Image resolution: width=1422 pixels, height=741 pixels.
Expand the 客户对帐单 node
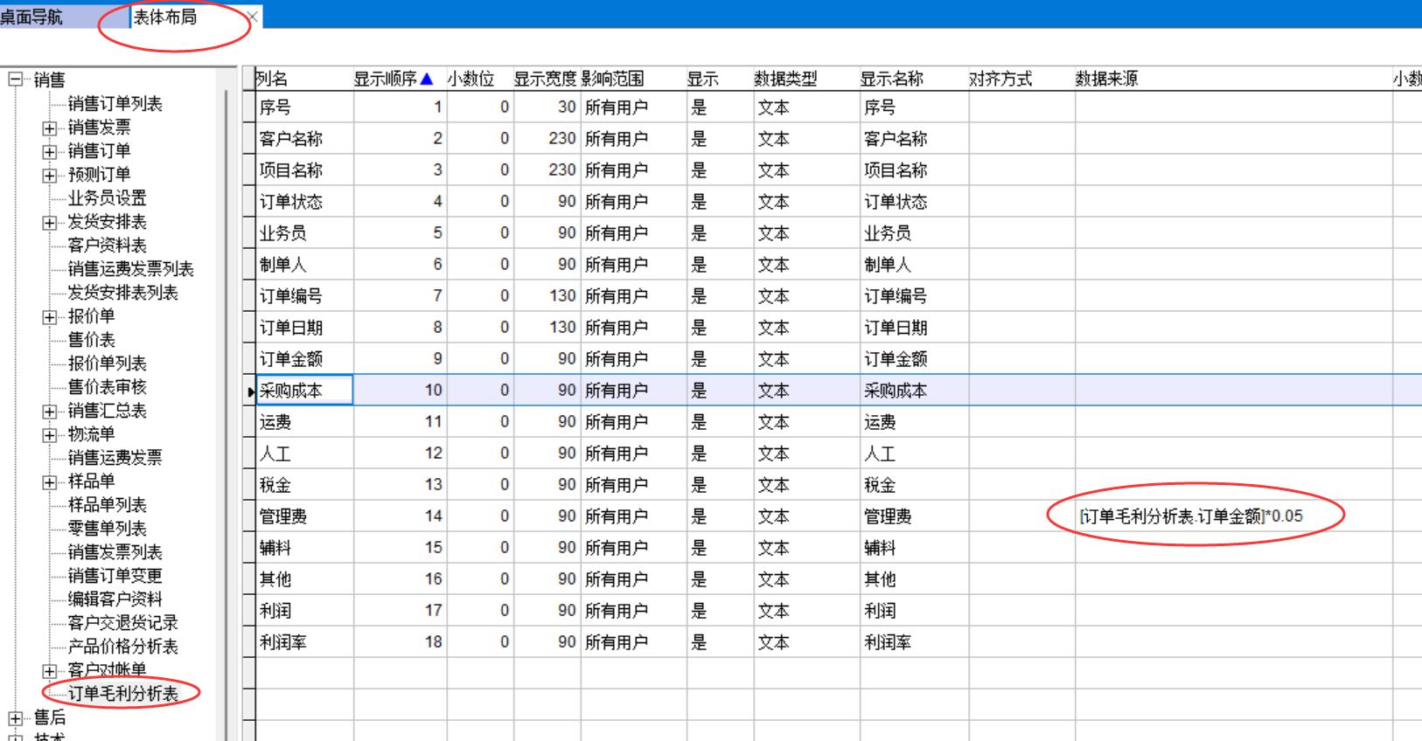click(x=50, y=670)
